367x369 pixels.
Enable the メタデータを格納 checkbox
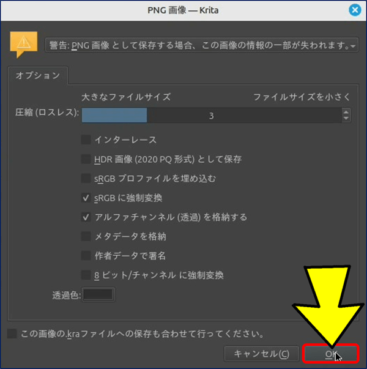point(86,236)
